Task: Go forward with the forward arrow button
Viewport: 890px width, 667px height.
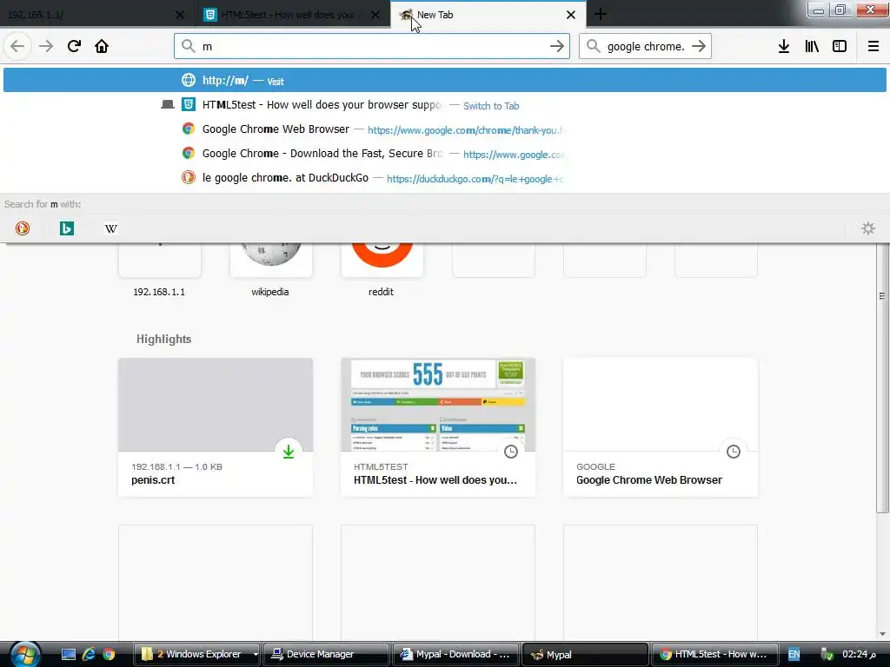Action: (46, 46)
